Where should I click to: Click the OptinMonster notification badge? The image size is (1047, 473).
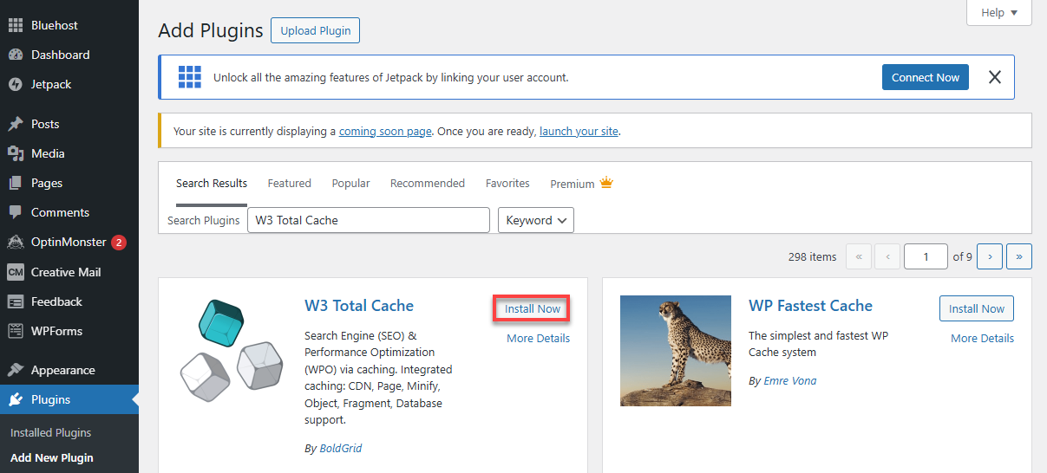(x=119, y=243)
